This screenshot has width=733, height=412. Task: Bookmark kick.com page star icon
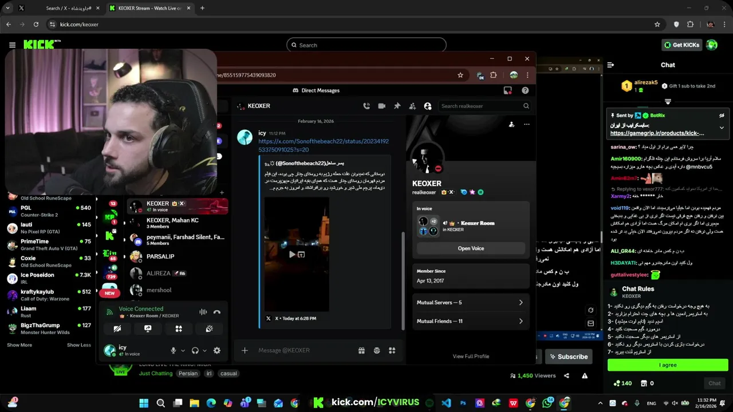(x=657, y=25)
